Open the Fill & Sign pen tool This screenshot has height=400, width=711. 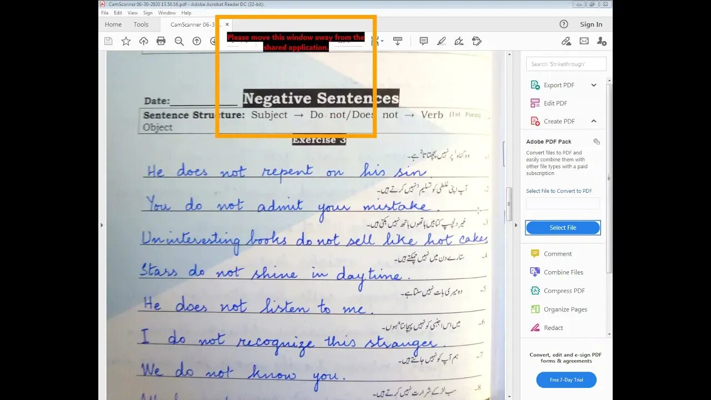click(x=459, y=41)
